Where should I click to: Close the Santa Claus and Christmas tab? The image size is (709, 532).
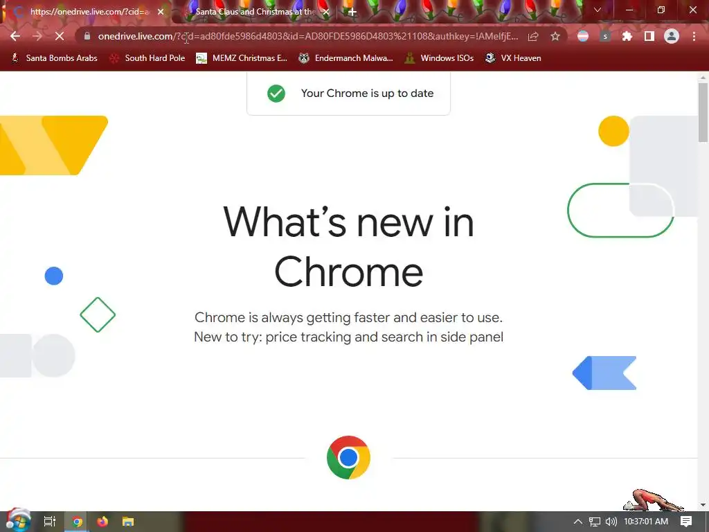tap(326, 12)
